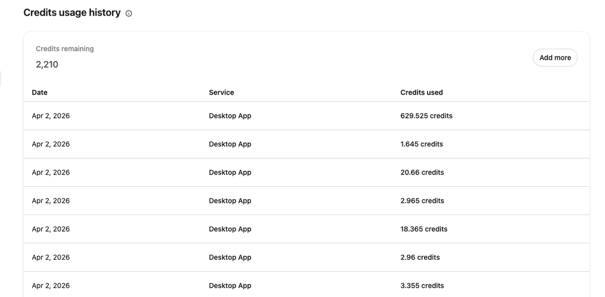Click Desktop App in the 18.365 credits row
605x297 pixels.
[x=230, y=229]
